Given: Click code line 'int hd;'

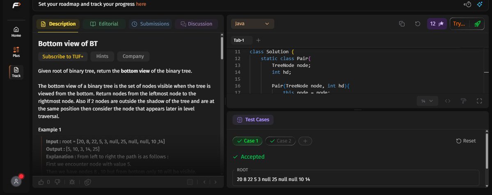Looking at the screenshot, I should tap(281, 73).
